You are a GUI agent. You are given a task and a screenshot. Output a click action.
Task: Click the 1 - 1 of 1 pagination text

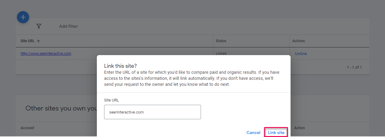click(x=354, y=67)
